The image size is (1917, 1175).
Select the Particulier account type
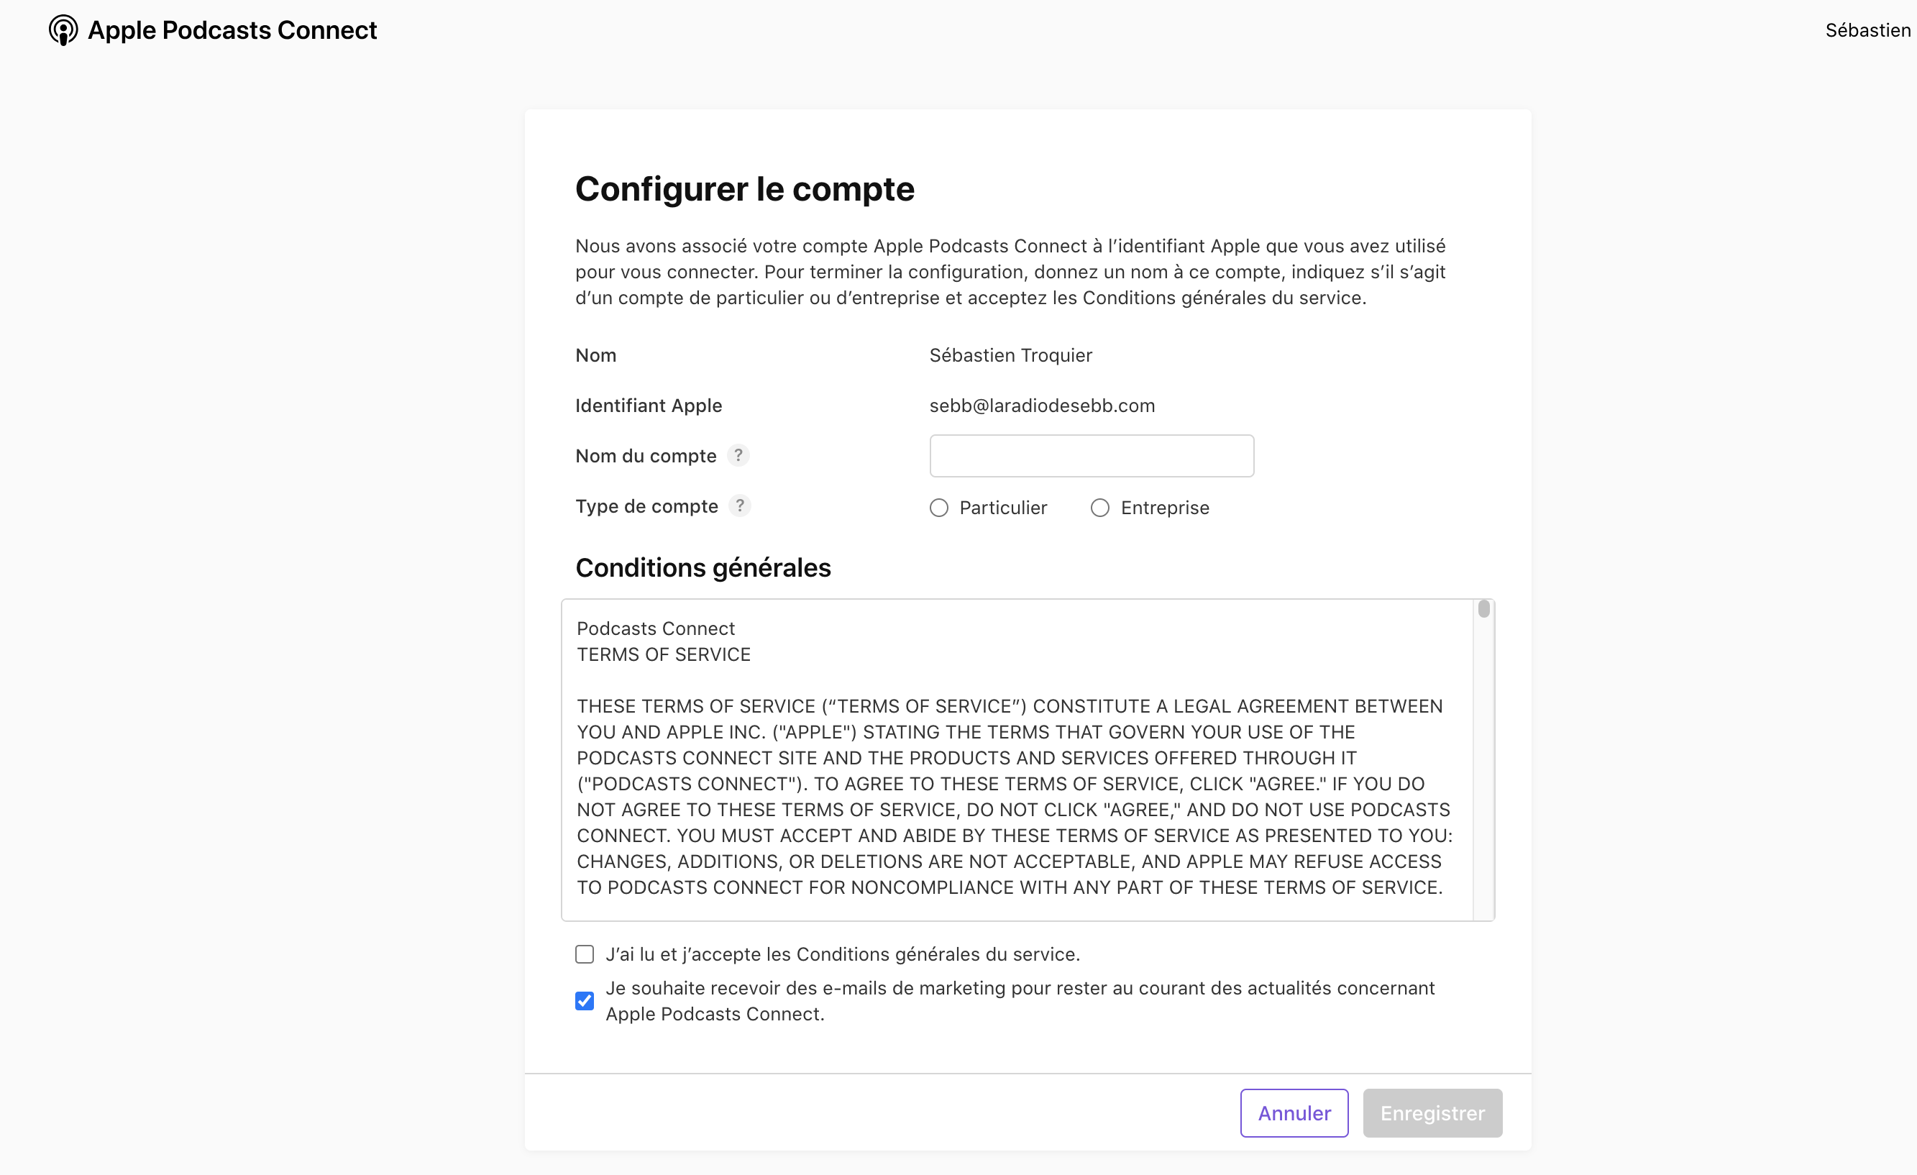tap(939, 508)
